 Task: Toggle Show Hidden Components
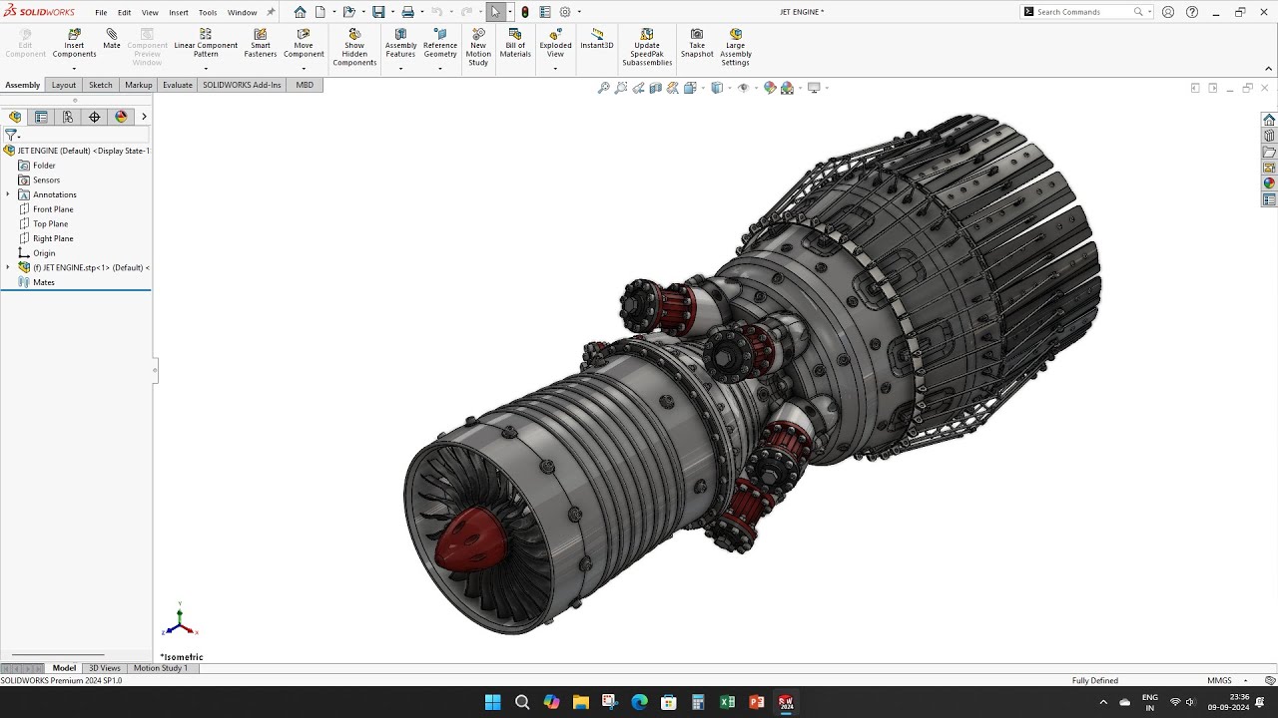354,48
